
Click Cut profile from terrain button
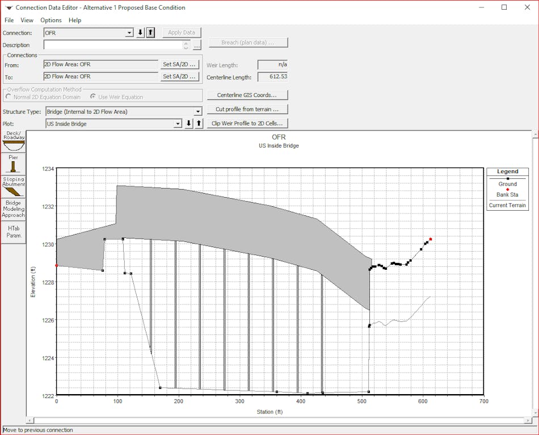click(x=247, y=109)
